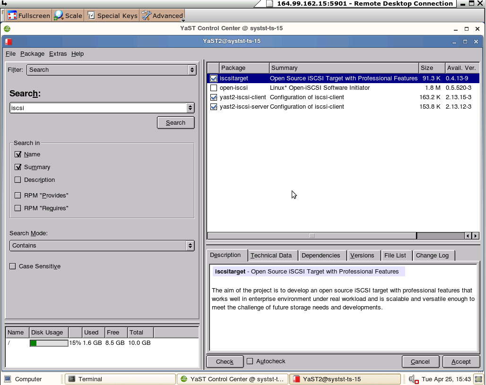The height and width of the screenshot is (385, 486).
Task: Open the Search Mode Contains dropdown
Action: click(102, 246)
